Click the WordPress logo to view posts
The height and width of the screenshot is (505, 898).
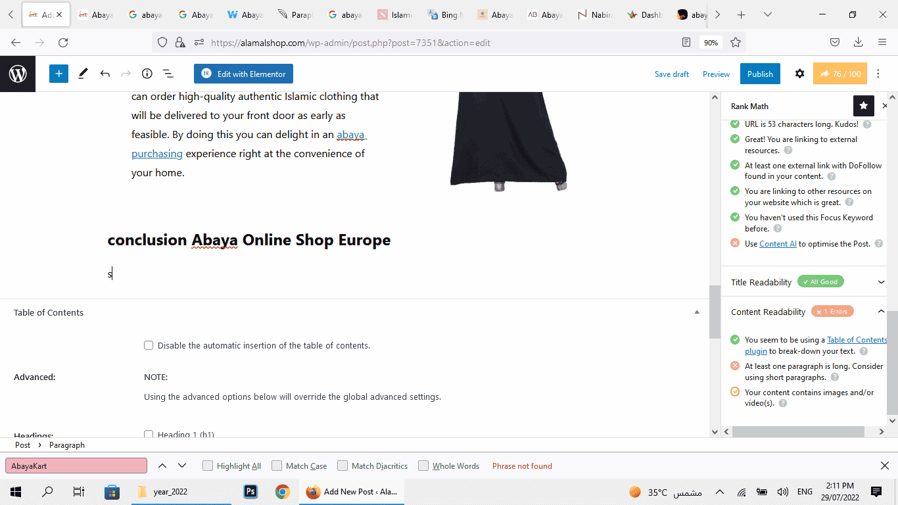(18, 74)
